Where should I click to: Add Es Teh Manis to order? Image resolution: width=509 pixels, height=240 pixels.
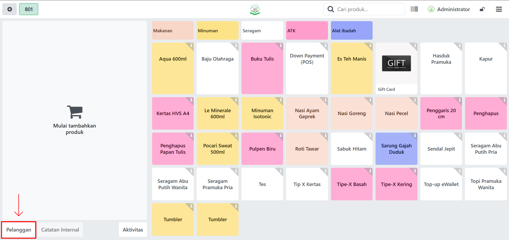(x=351, y=68)
